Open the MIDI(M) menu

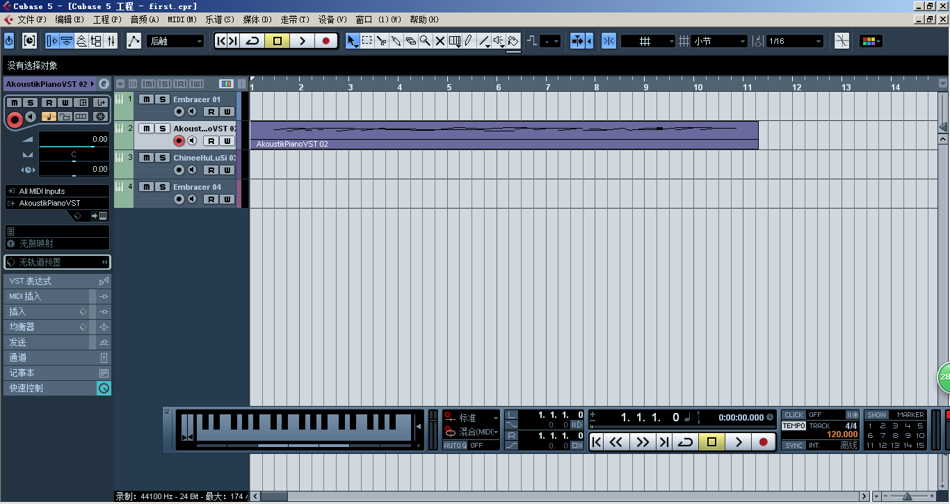click(182, 19)
